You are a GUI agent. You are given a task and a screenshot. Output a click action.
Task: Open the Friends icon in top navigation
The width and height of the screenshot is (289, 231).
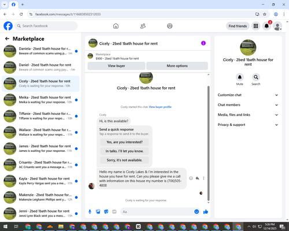point(143,26)
